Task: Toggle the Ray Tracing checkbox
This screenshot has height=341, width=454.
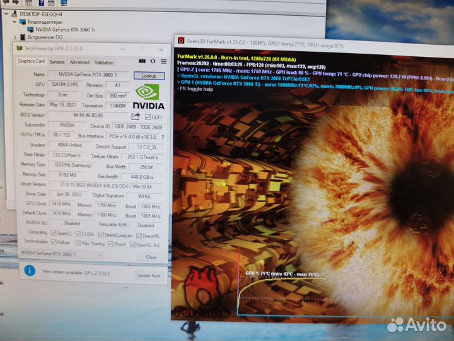Action: pos(78,243)
